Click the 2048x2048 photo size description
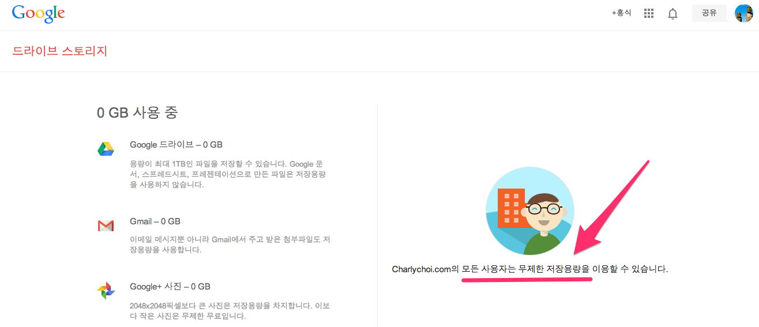759x327 pixels. point(230,310)
